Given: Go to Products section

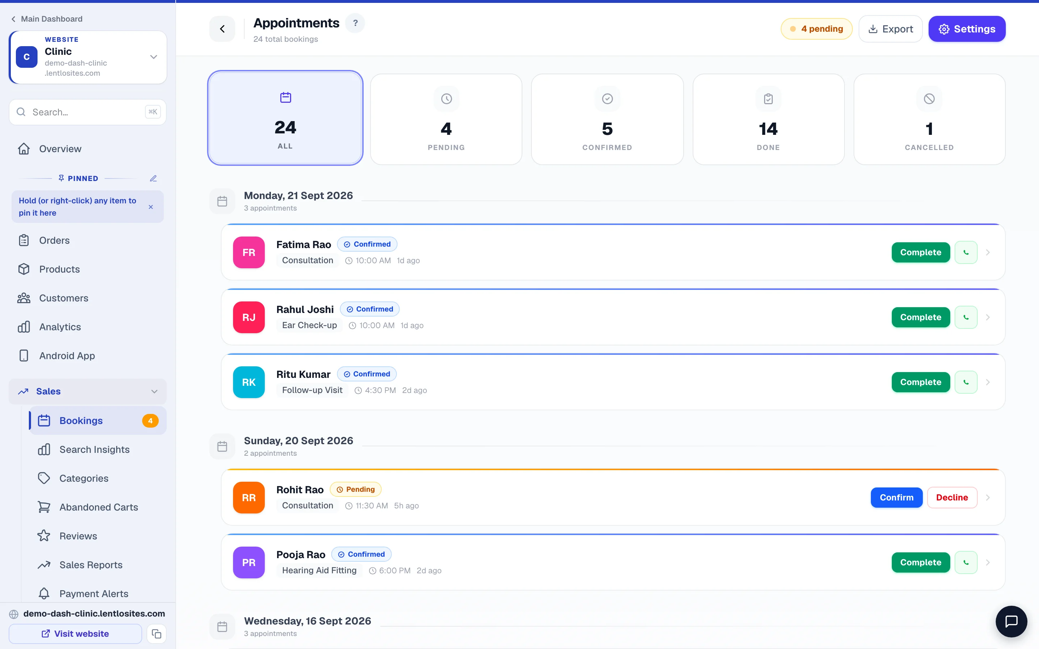Looking at the screenshot, I should point(88,269).
